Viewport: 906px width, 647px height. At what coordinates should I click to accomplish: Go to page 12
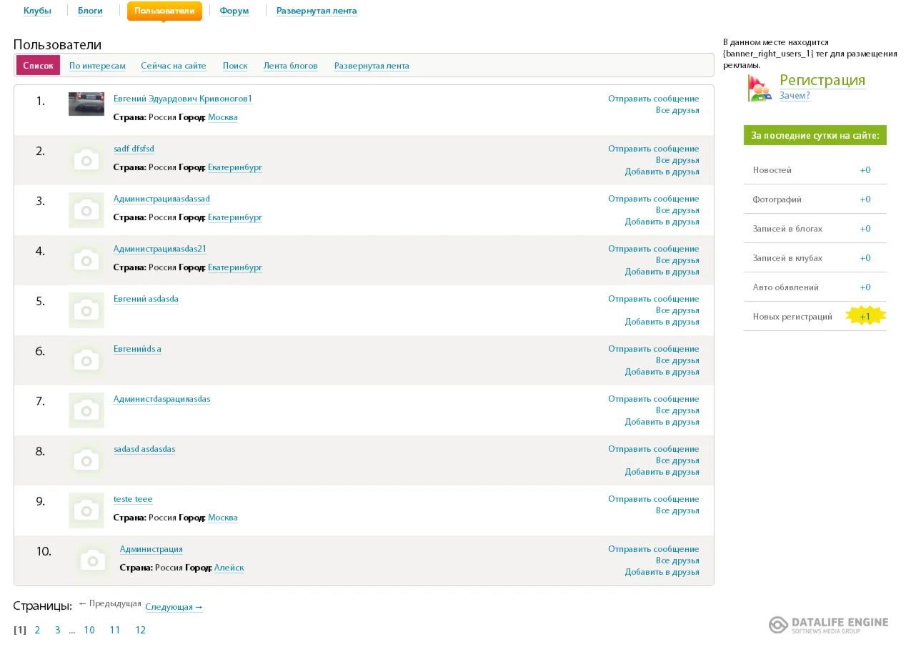tap(141, 630)
